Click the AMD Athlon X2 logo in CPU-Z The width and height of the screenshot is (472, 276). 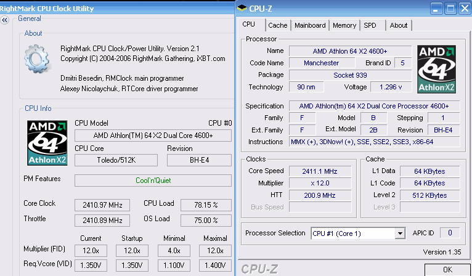click(436, 69)
